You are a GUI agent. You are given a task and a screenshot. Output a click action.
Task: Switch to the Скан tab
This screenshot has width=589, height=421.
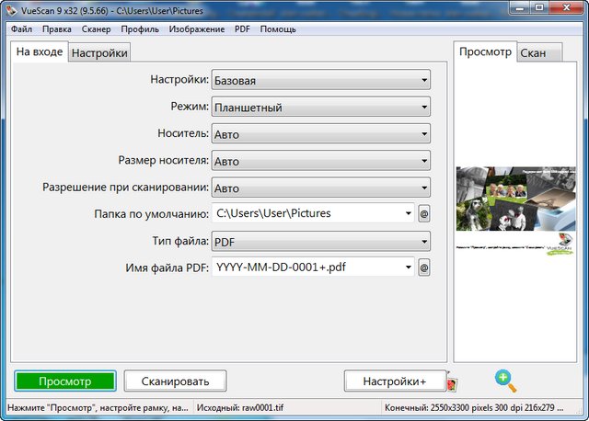[x=533, y=53]
